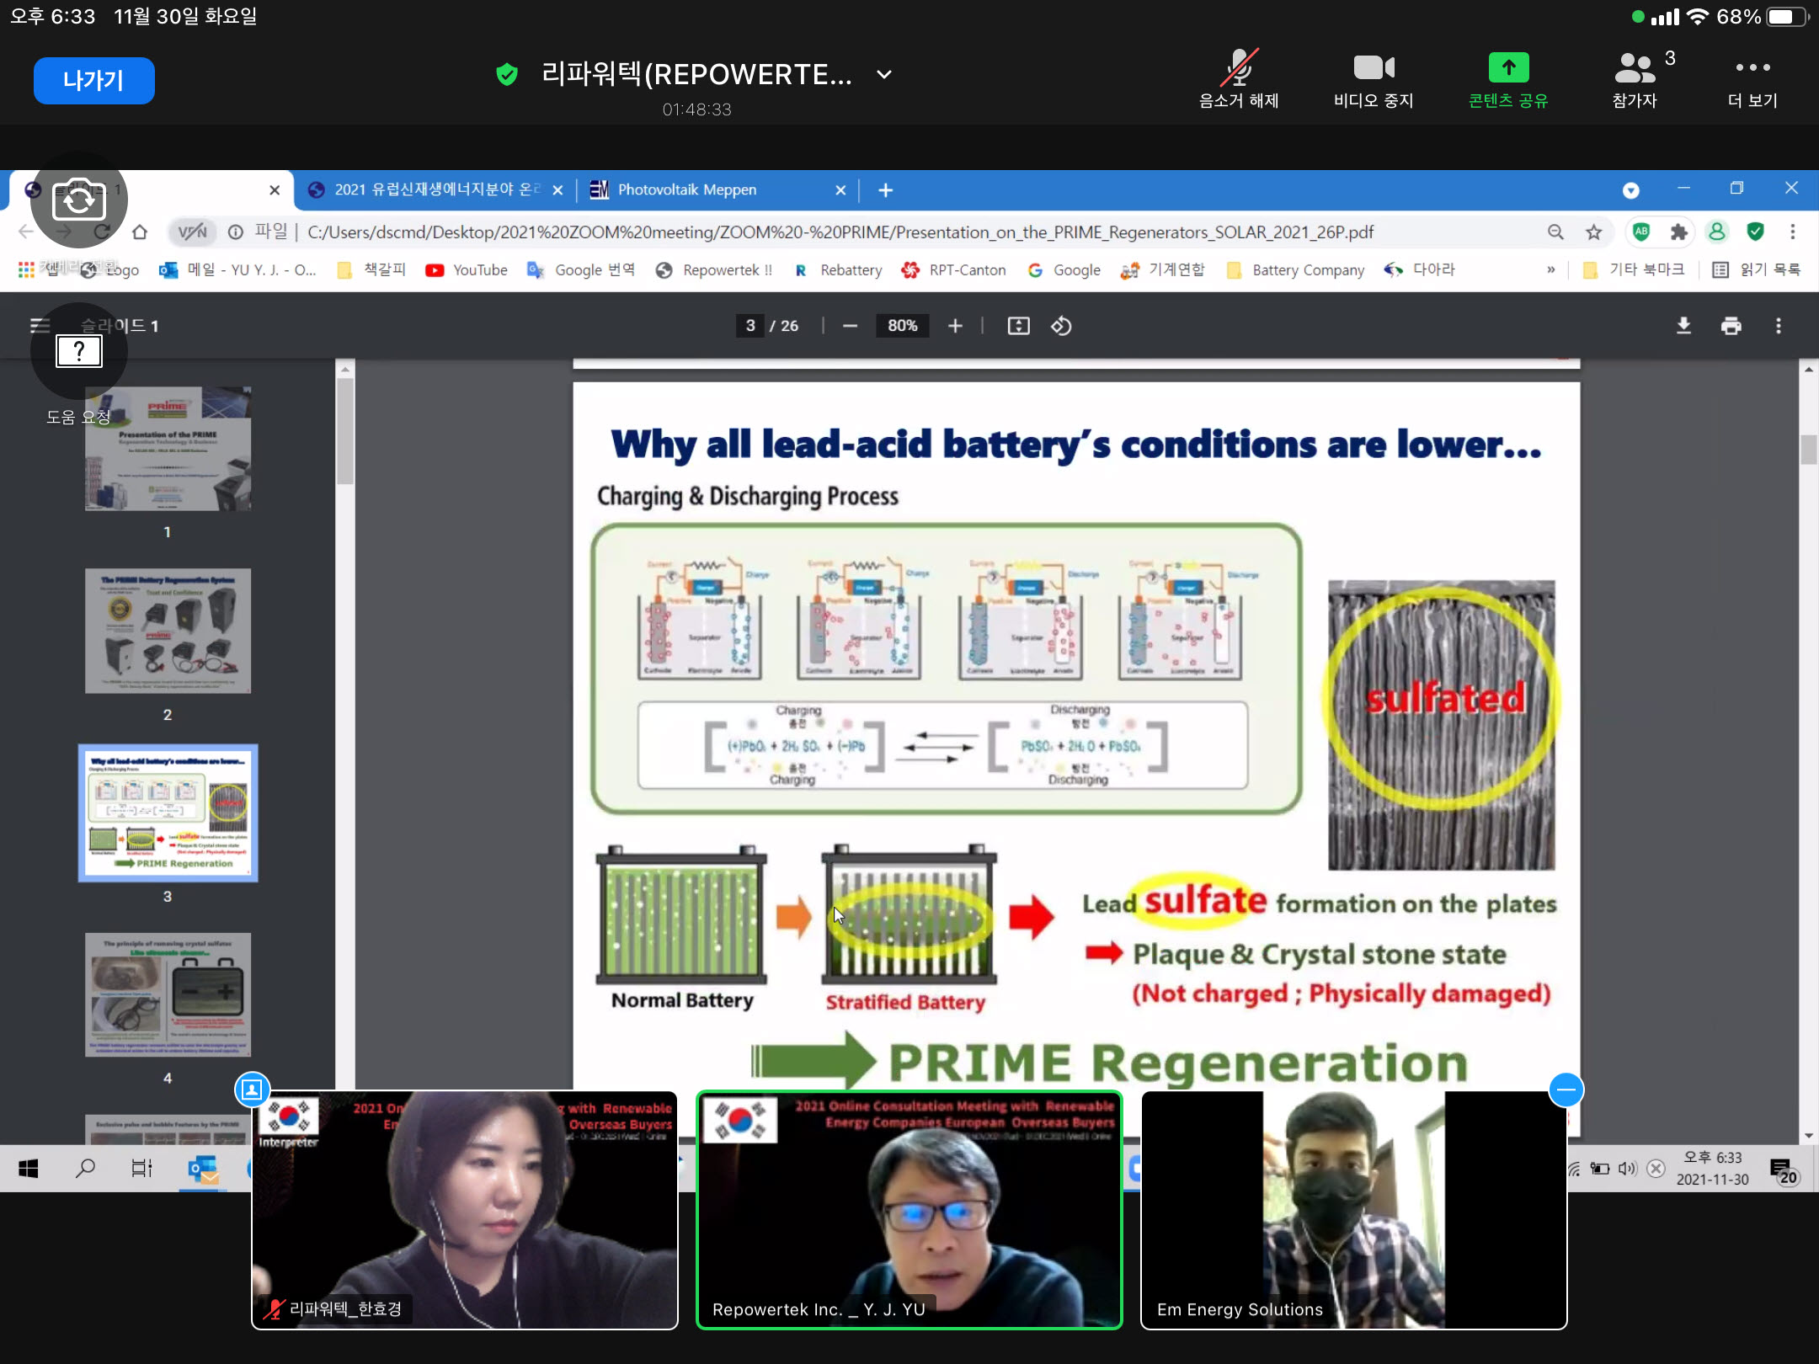Expand hidden bookmarks with the » chevron
The width and height of the screenshot is (1819, 1364).
pyautogui.click(x=1550, y=269)
